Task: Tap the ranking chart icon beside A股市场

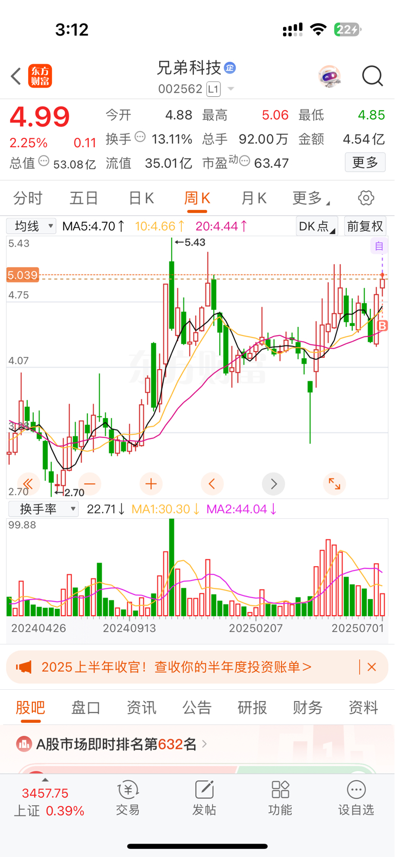Action: [24, 744]
